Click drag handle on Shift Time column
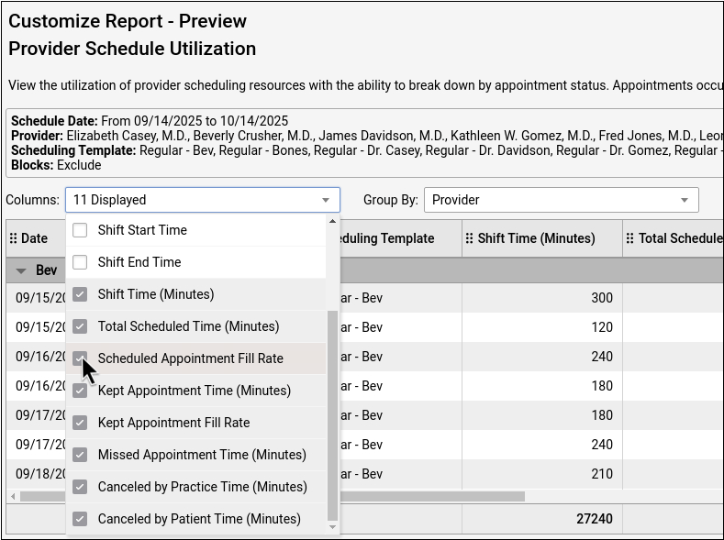 point(469,238)
